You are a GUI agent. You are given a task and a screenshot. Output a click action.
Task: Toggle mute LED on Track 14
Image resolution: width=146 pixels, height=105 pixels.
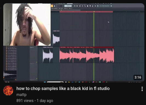[x=37, y=62]
